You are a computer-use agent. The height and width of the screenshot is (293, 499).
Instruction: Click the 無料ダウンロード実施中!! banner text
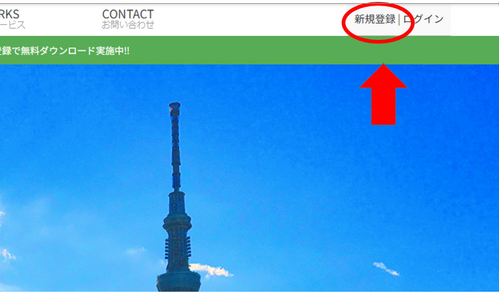coord(75,51)
